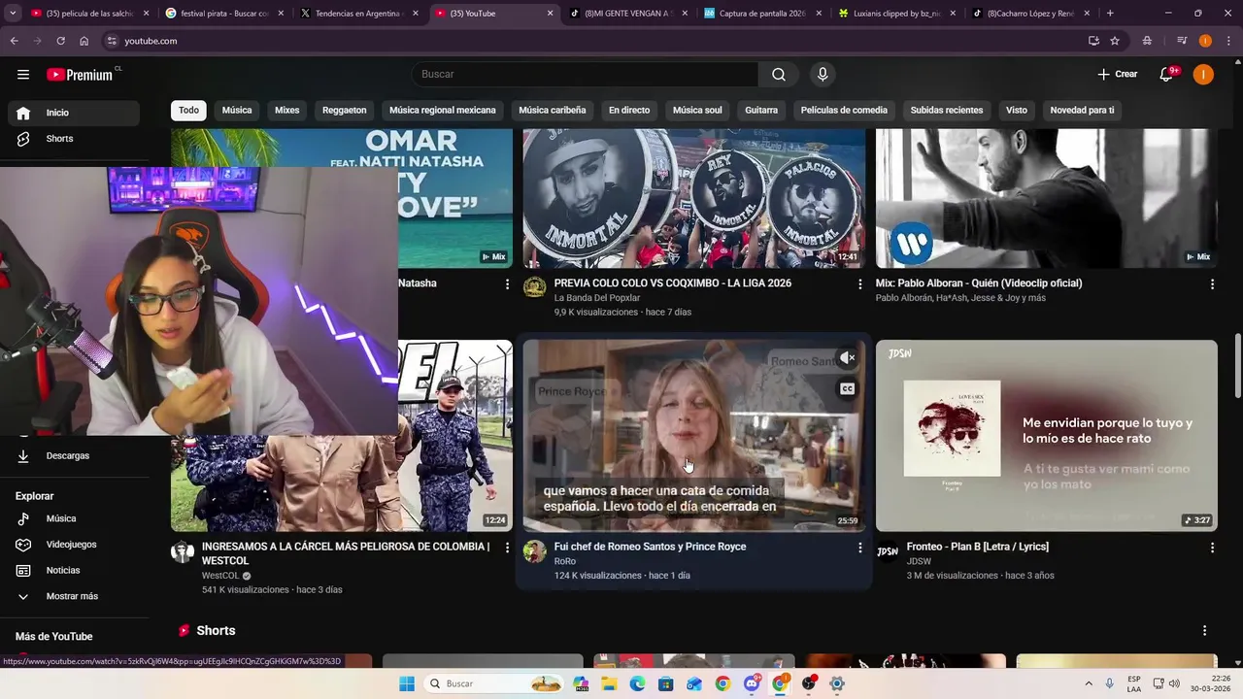Click the YouTube Premium logo
The image size is (1243, 699).
pos(80,75)
